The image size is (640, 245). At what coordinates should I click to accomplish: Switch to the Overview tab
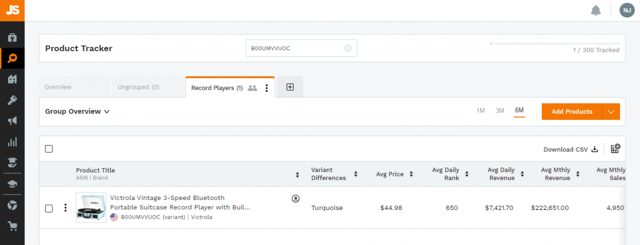pos(58,87)
